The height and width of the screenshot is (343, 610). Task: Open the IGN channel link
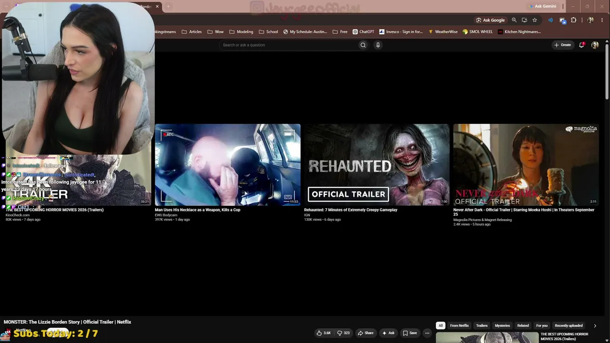pos(307,215)
